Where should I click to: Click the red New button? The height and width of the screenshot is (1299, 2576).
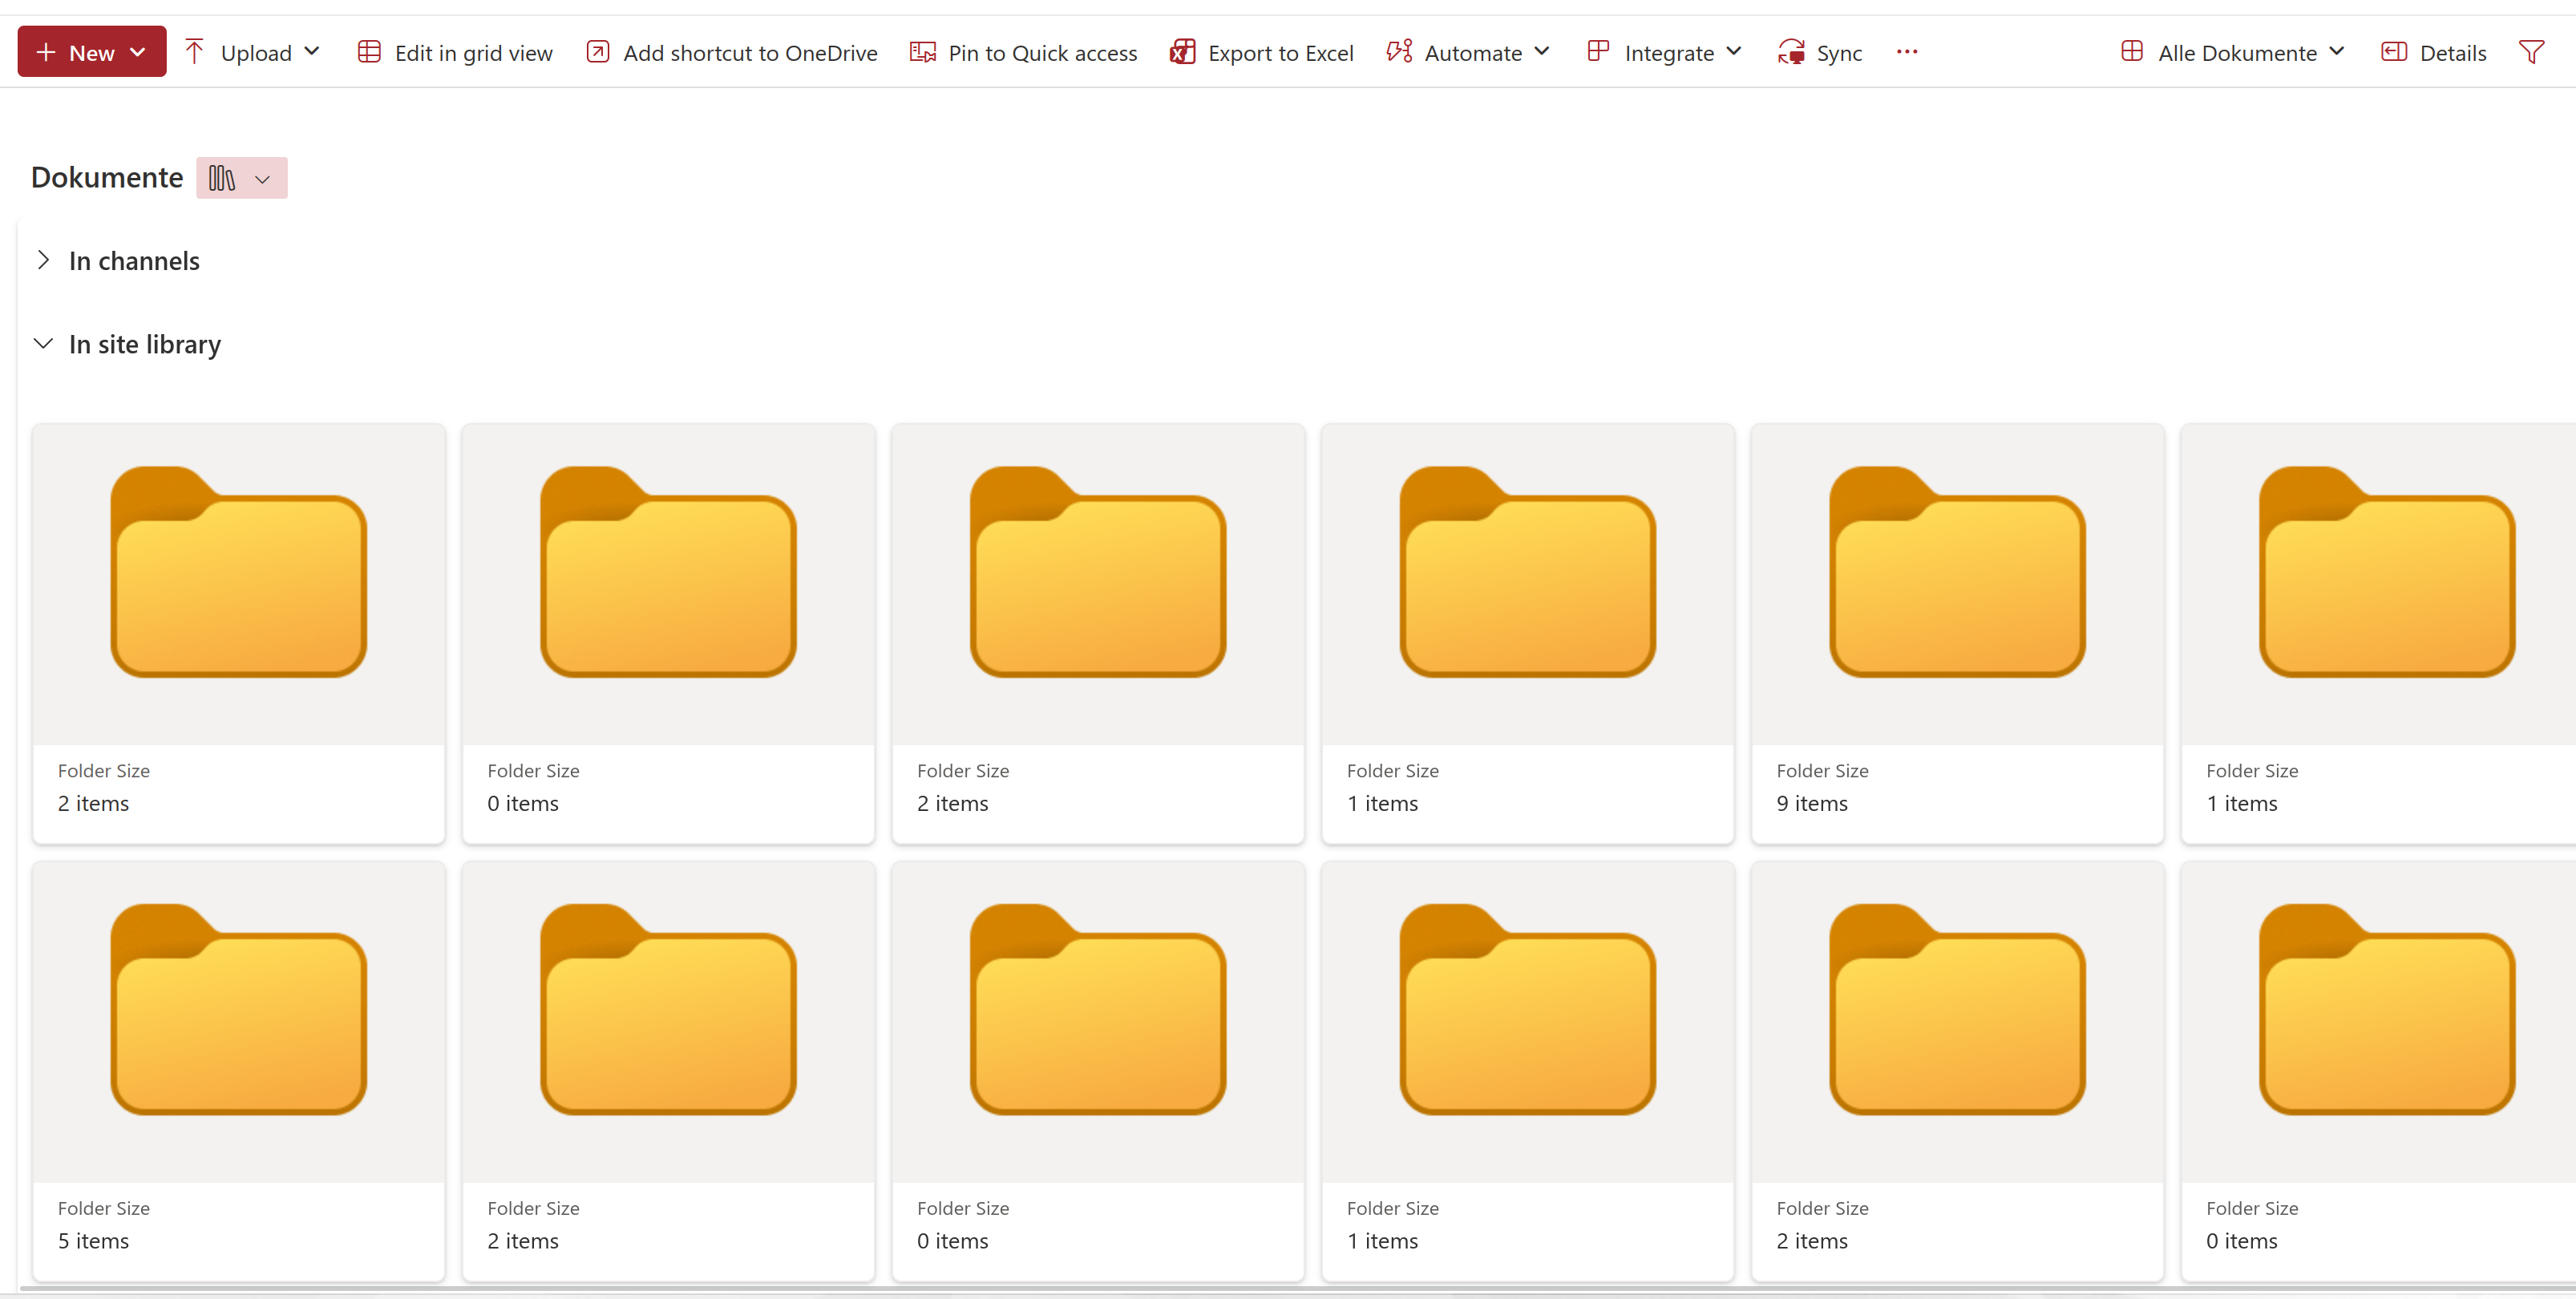click(x=91, y=52)
